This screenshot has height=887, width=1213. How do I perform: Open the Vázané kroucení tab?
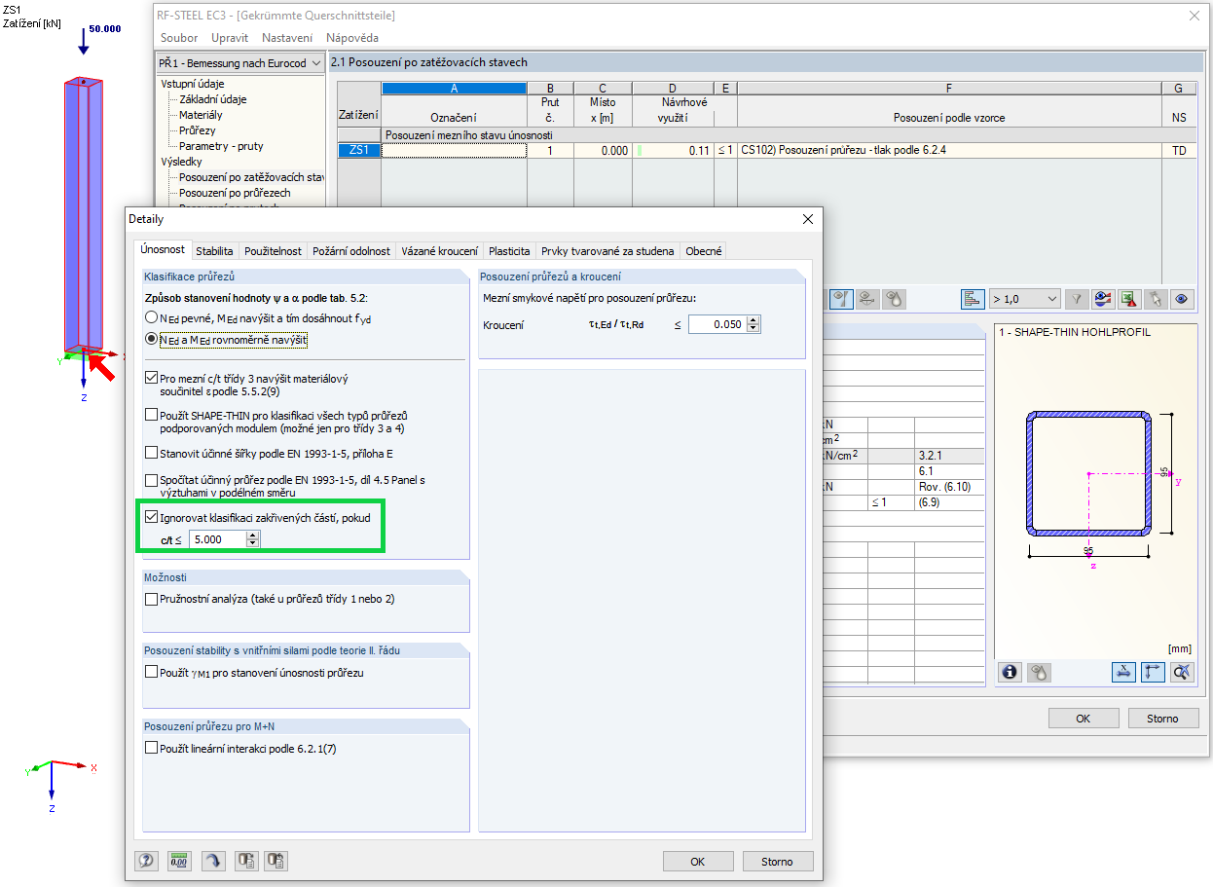point(440,251)
